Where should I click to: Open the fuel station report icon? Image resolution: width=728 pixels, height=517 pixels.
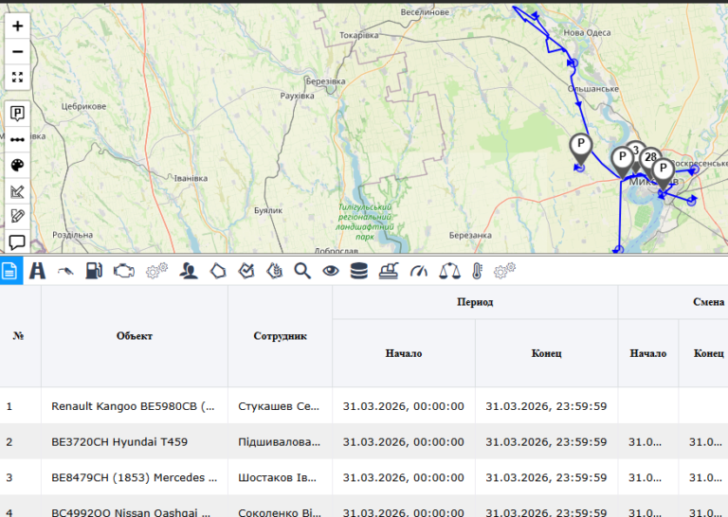[94, 272]
